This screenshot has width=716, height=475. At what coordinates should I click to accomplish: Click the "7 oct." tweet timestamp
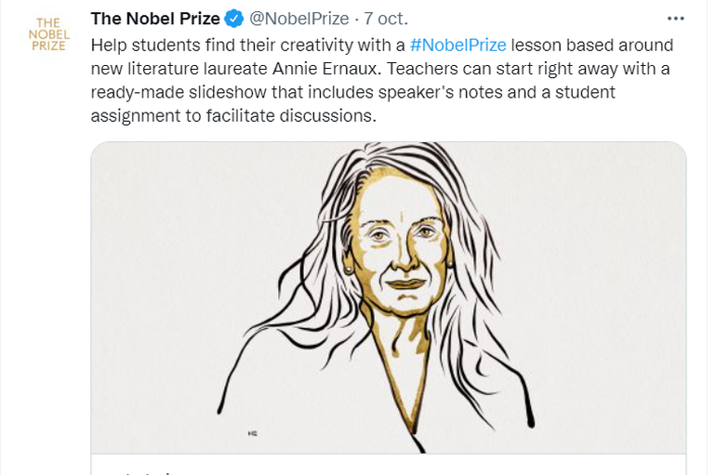[x=386, y=19]
